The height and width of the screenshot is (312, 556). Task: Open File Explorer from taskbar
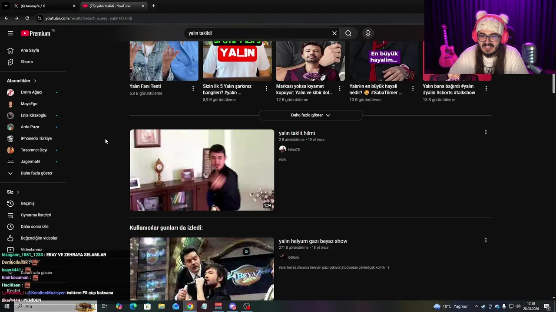162,306
